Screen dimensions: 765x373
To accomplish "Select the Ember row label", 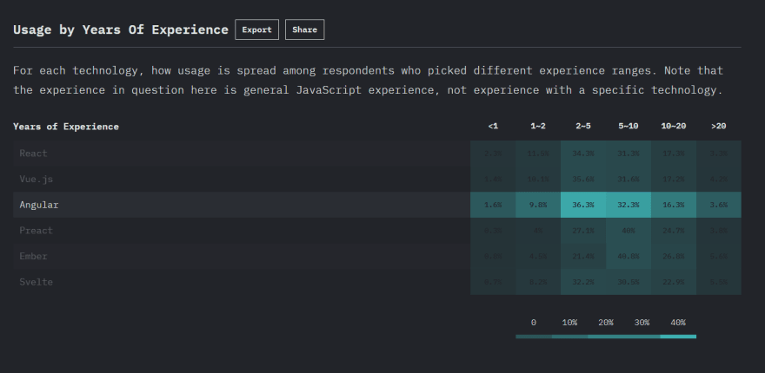I will [33, 256].
